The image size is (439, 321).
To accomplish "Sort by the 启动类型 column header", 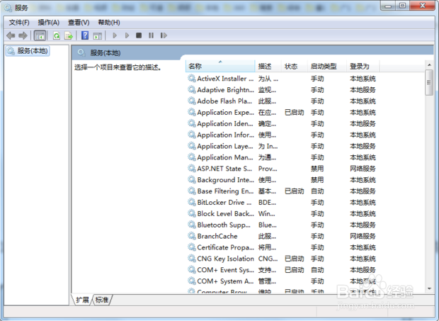I will coord(327,67).
